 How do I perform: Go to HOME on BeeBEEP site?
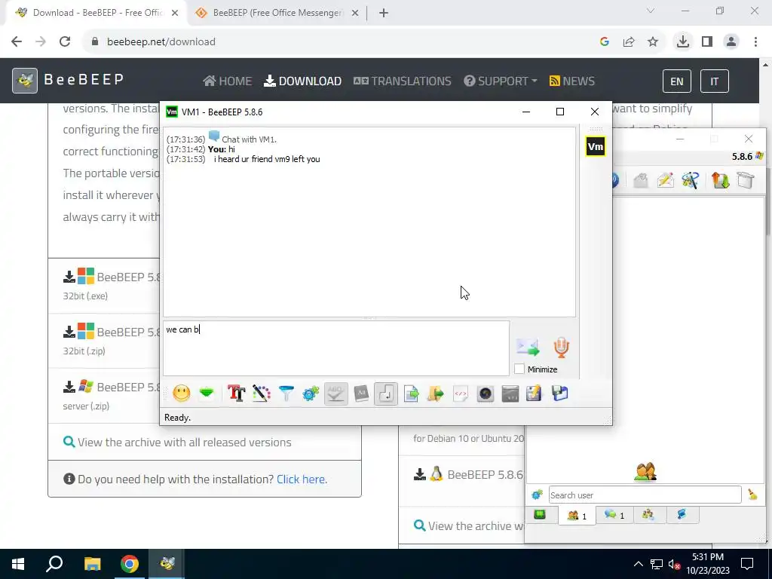228,81
